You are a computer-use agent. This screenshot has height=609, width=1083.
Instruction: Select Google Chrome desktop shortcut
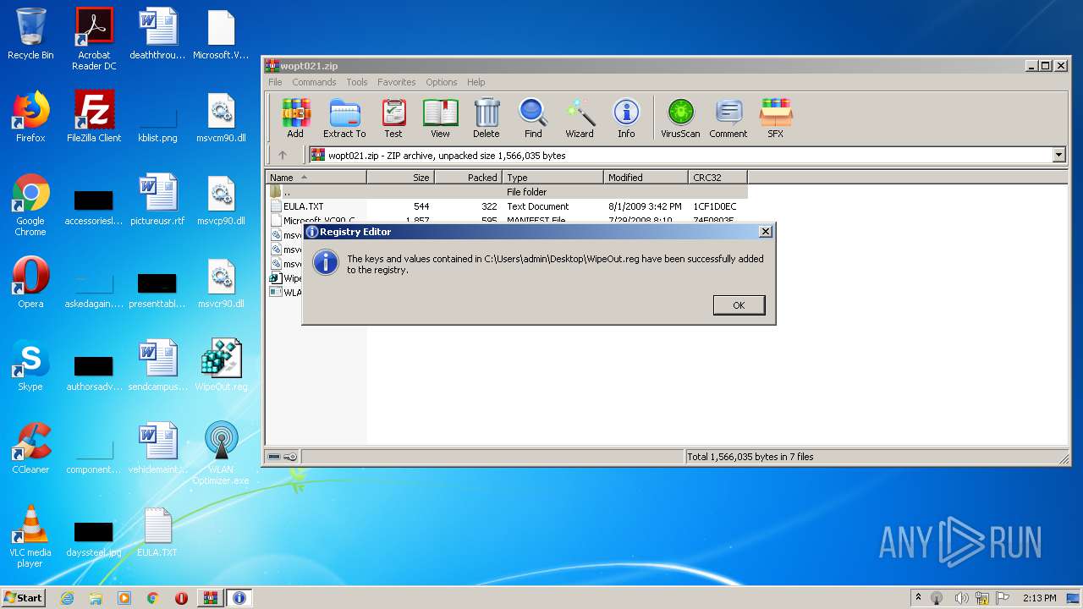point(30,206)
